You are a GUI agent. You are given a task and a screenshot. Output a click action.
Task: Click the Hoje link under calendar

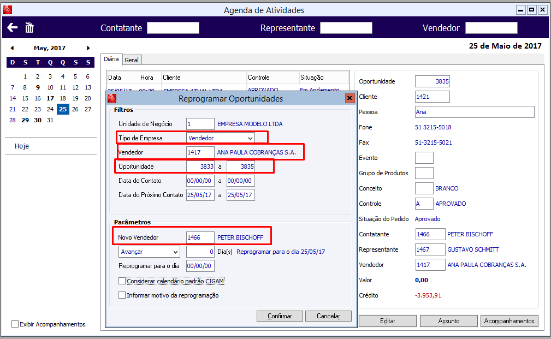22,146
